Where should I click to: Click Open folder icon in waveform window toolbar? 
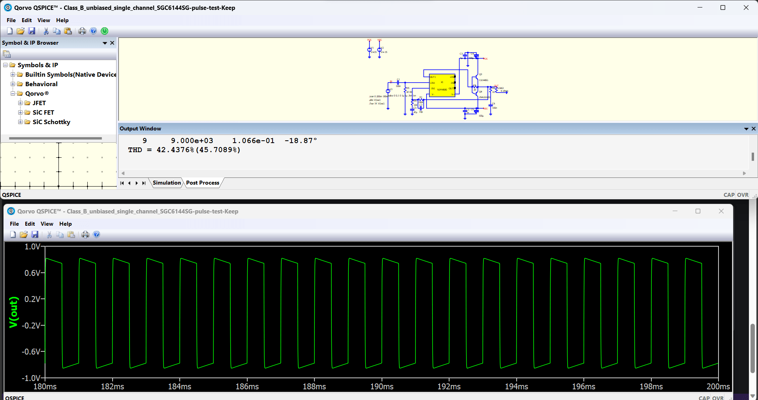click(24, 234)
